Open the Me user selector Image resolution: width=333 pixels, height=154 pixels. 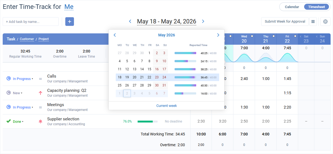pos(69,7)
